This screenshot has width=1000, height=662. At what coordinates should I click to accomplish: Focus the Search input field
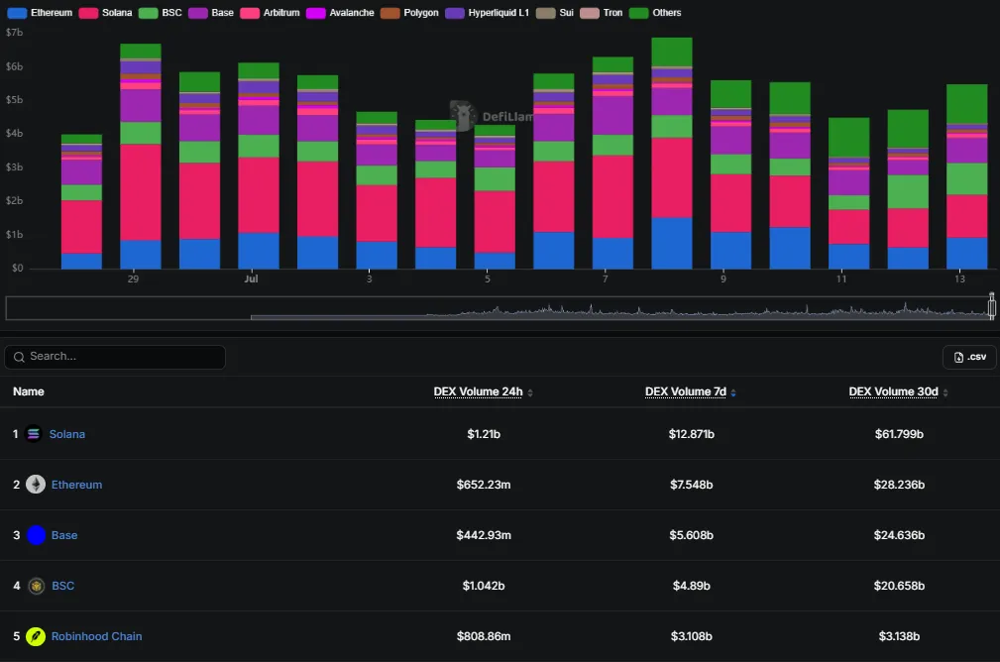(115, 357)
